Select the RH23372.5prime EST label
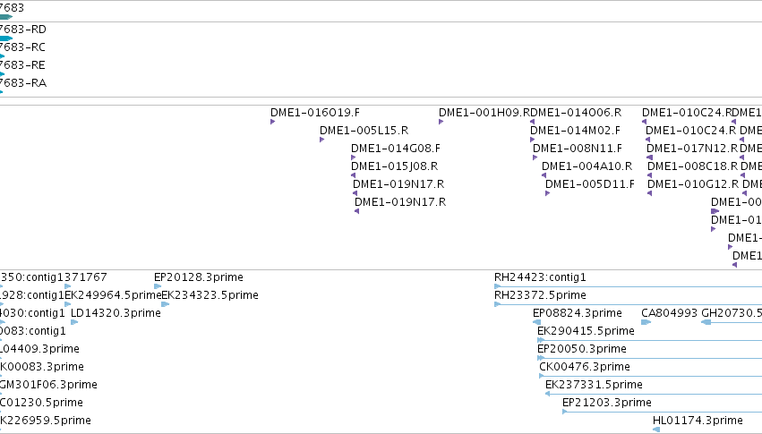Viewport: 762px width, 434px height. click(x=540, y=295)
